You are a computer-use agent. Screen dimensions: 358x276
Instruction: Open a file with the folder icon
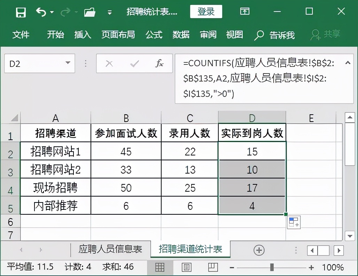point(90,11)
